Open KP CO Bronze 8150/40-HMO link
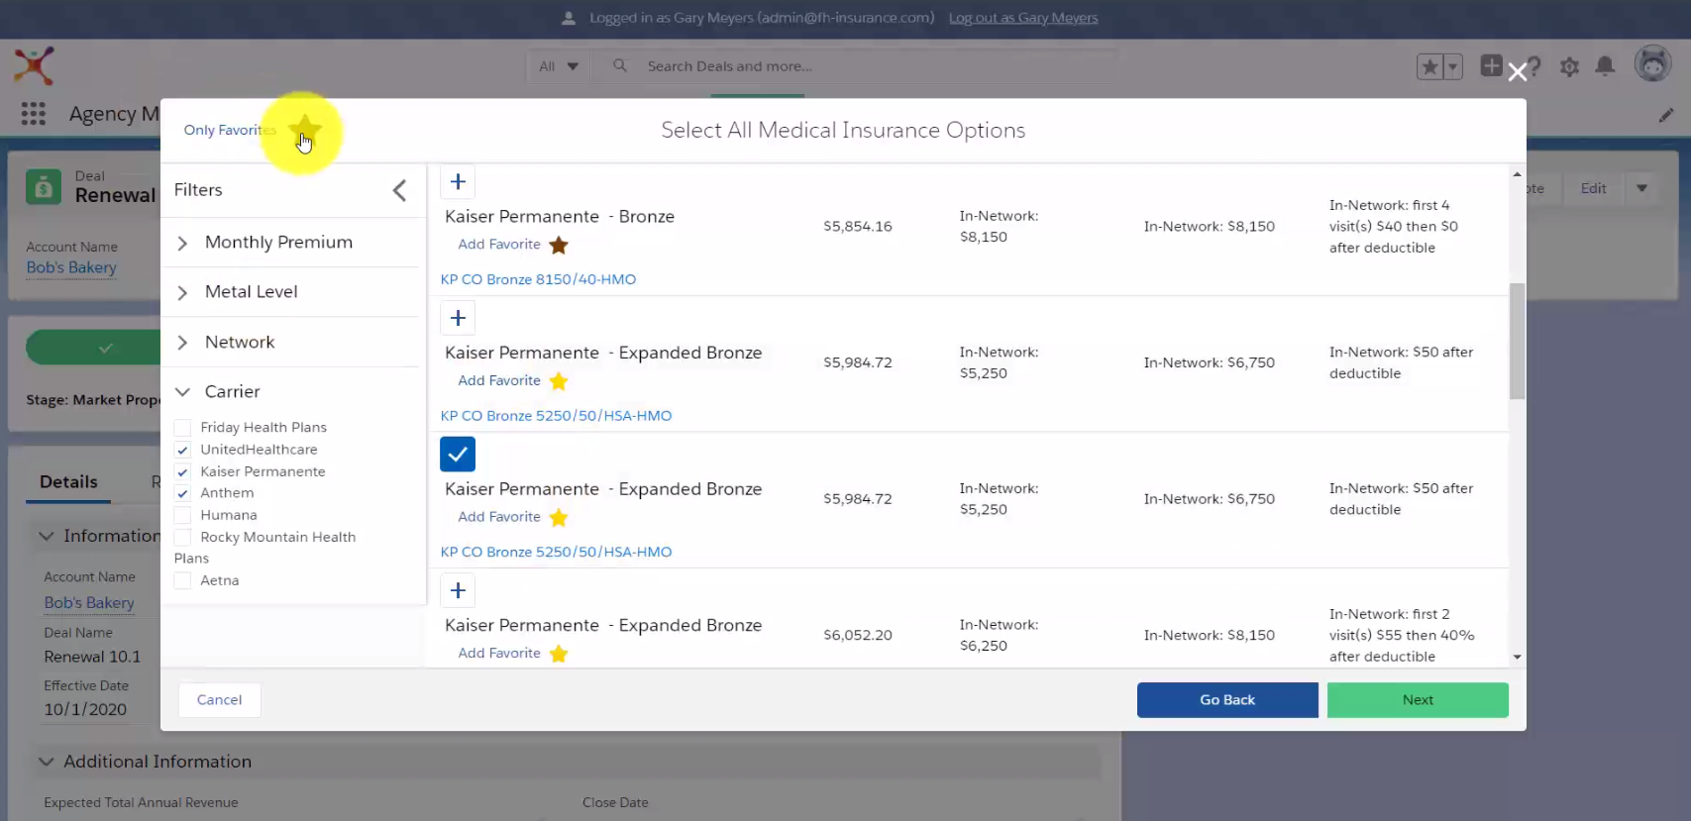The height and width of the screenshot is (821, 1691). (538, 279)
